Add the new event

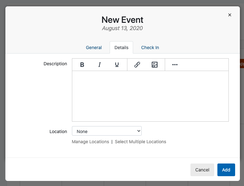(226, 170)
